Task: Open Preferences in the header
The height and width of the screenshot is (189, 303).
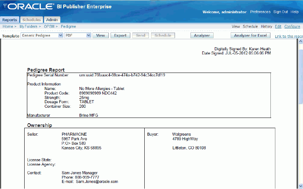Action: [x=260, y=12]
